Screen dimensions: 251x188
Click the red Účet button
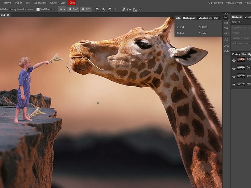[x=72, y=3]
